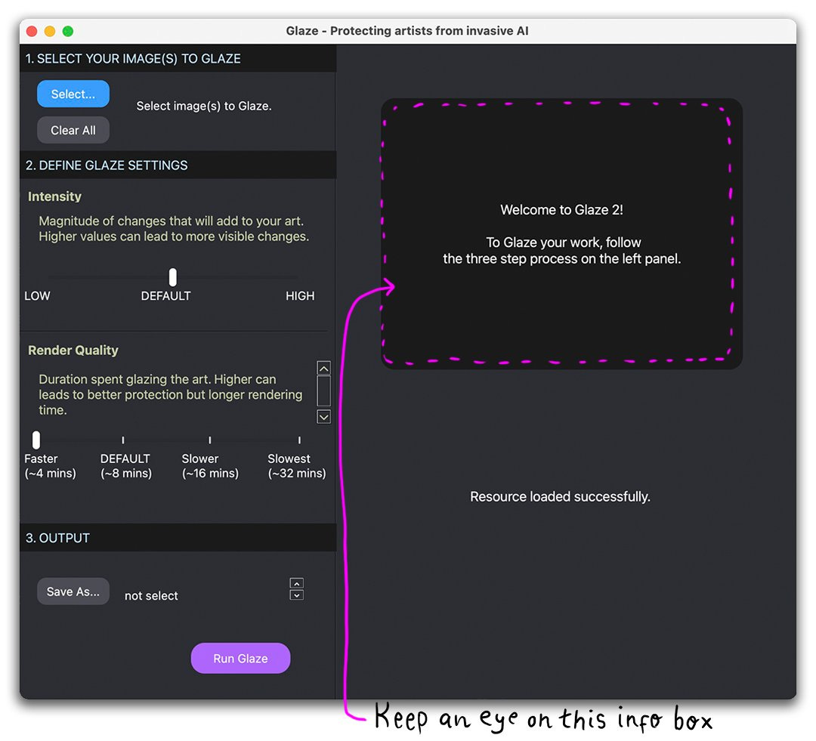Click the green fullscreen window button
The width and height of the screenshot is (816, 741).
point(68,31)
